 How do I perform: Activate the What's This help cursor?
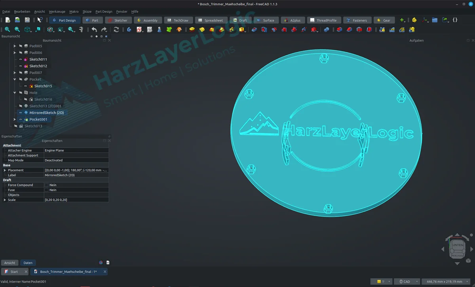tap(40, 20)
